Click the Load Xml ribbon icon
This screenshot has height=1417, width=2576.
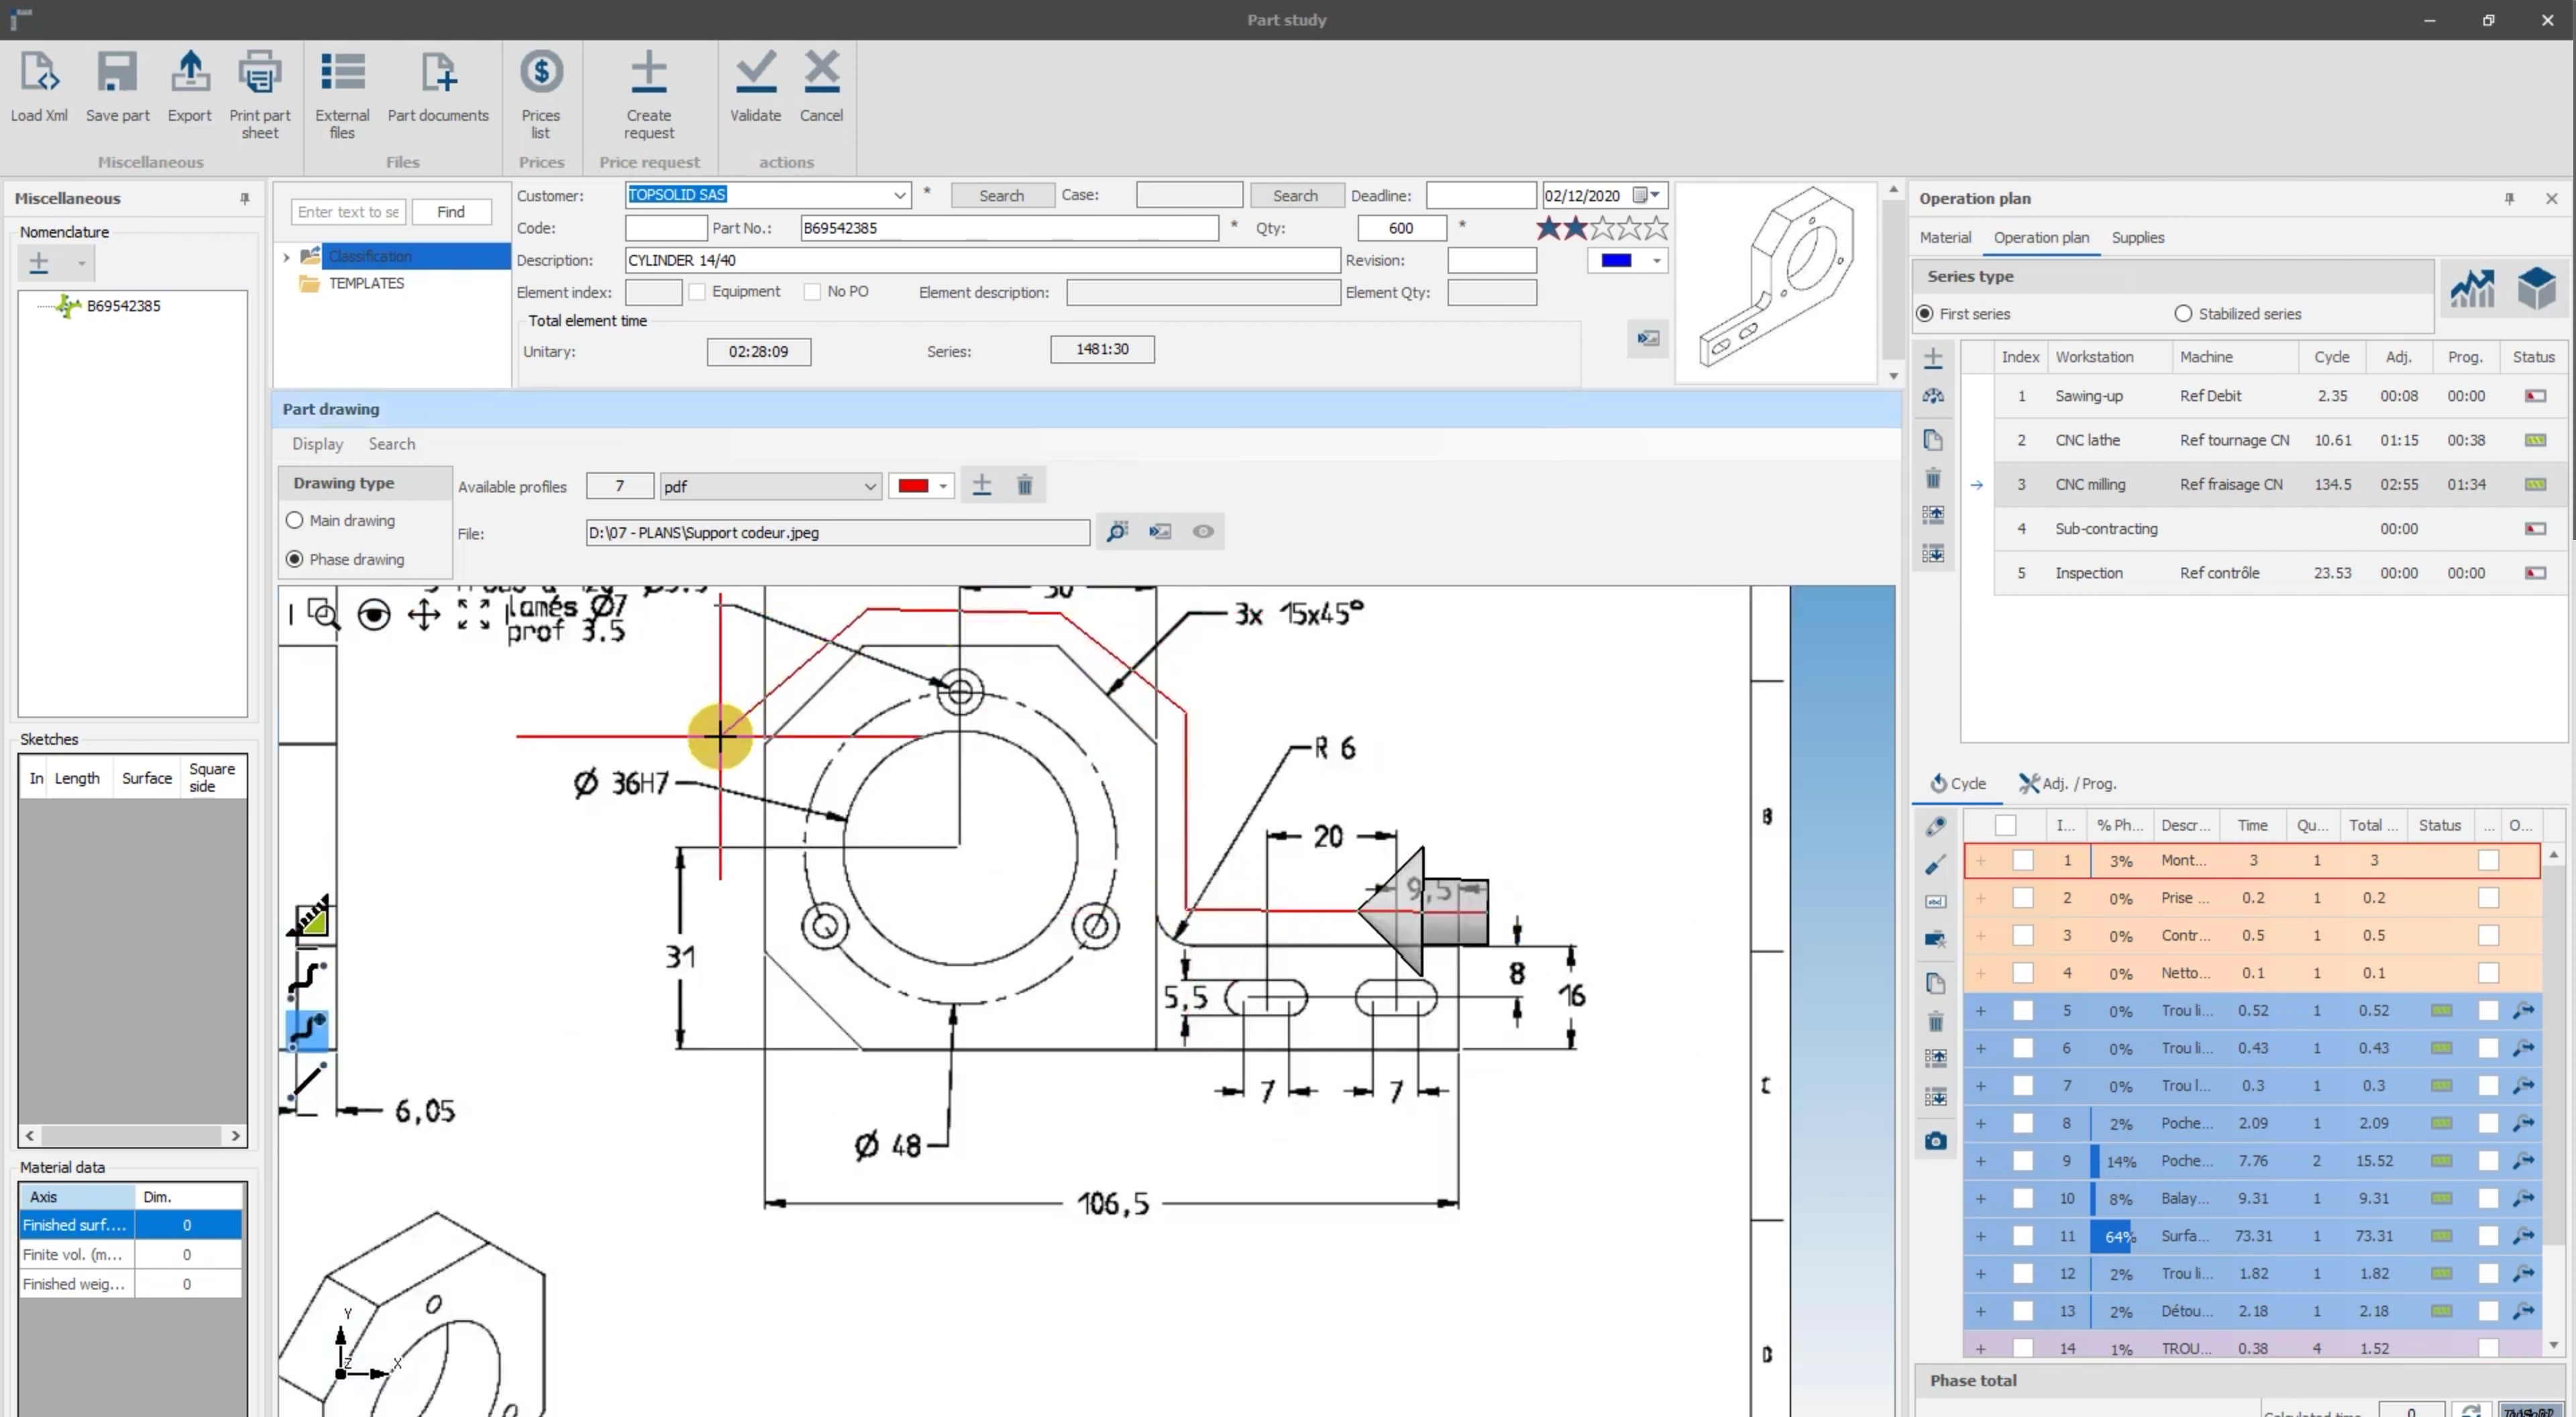click(x=39, y=72)
